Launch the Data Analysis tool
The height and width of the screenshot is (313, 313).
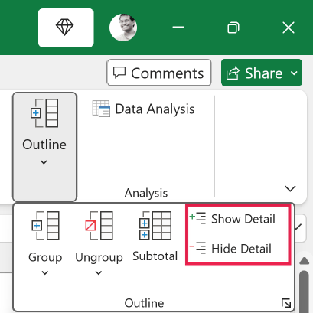pos(144,109)
